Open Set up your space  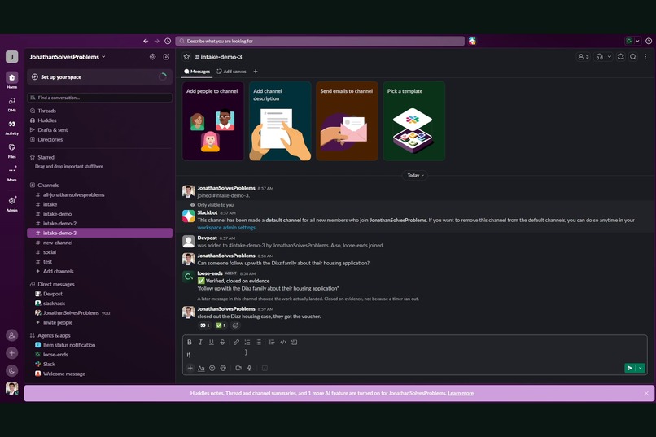click(99, 77)
